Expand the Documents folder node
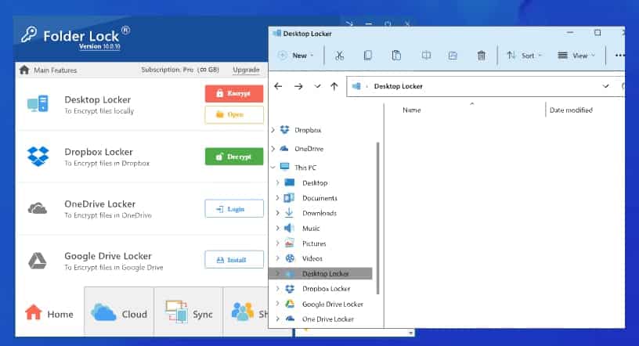 point(278,198)
